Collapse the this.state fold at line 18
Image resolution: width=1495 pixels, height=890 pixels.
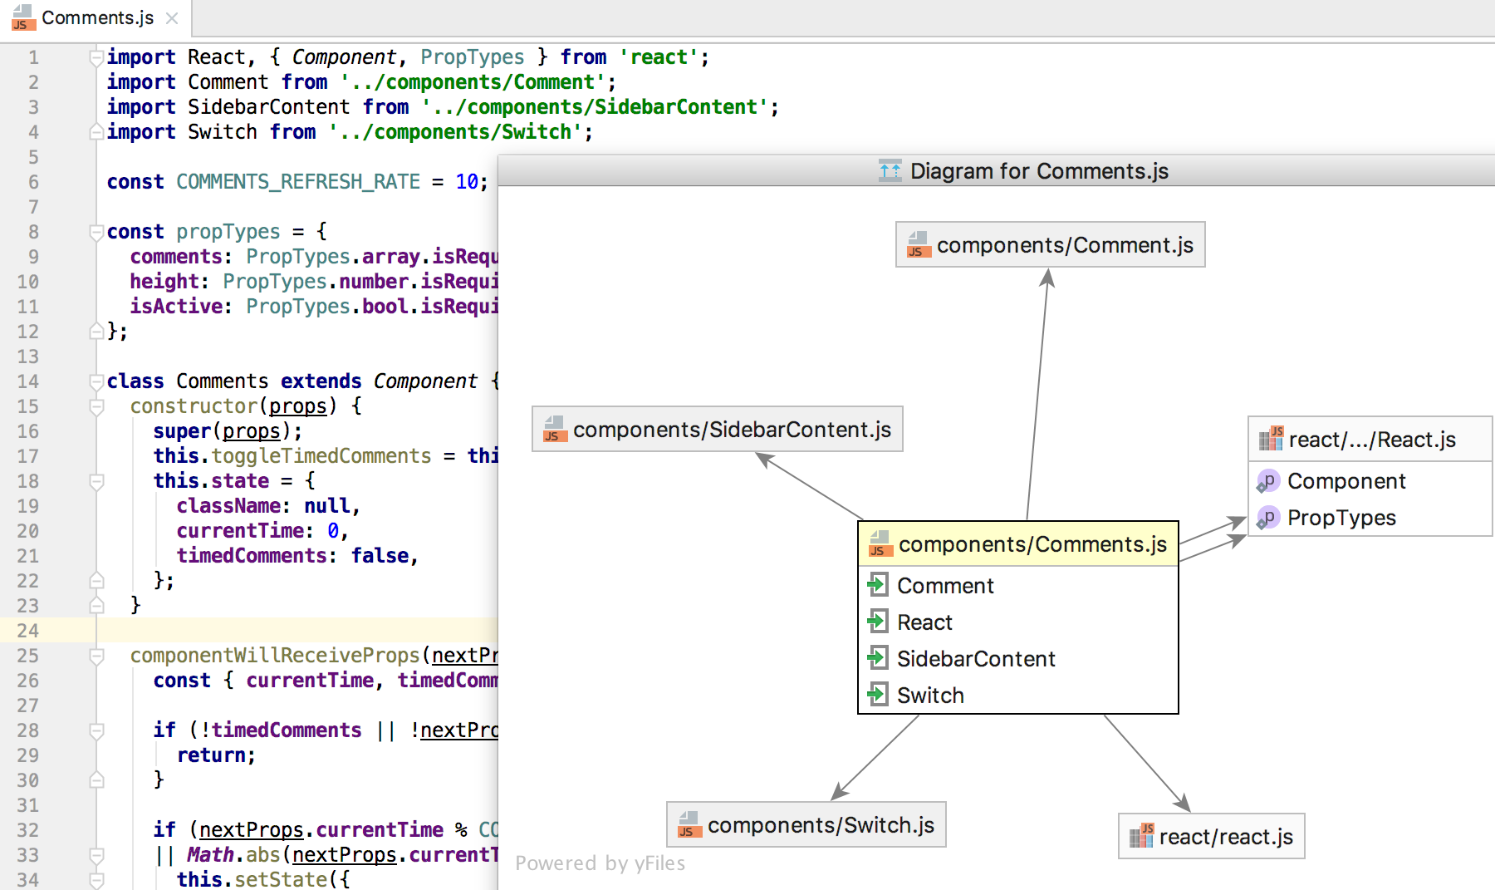pyautogui.click(x=96, y=481)
